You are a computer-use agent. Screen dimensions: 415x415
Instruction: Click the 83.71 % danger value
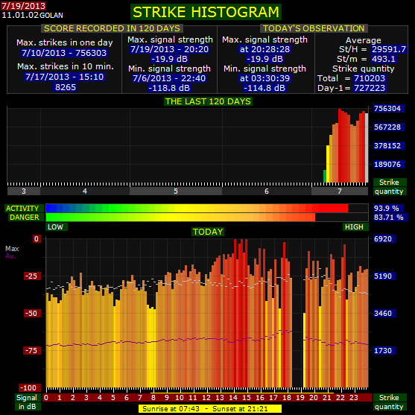click(390, 218)
